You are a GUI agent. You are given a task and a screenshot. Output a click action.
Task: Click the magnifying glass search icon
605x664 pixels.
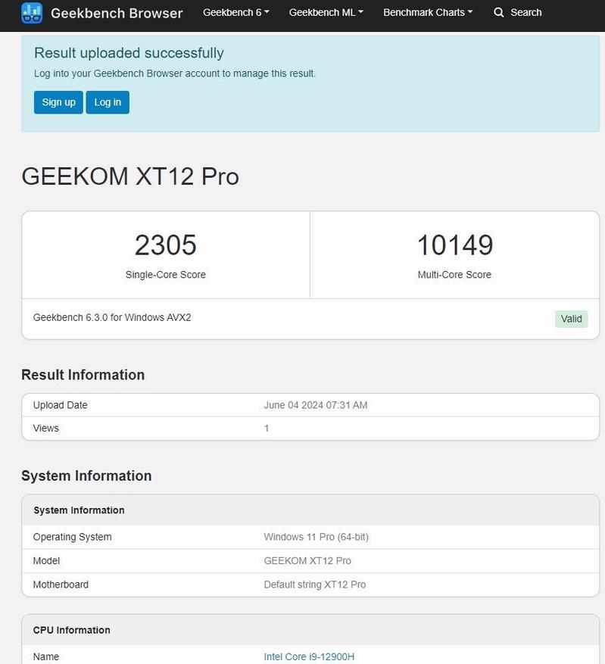pyautogui.click(x=498, y=13)
